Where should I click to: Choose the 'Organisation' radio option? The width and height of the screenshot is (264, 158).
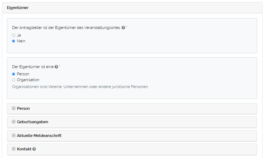(13, 80)
